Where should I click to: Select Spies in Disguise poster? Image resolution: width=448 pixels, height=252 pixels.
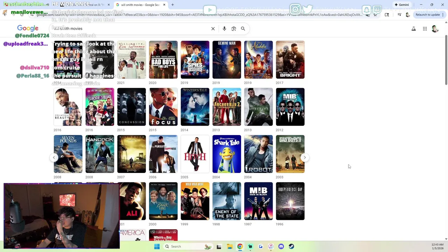[x=195, y=60]
